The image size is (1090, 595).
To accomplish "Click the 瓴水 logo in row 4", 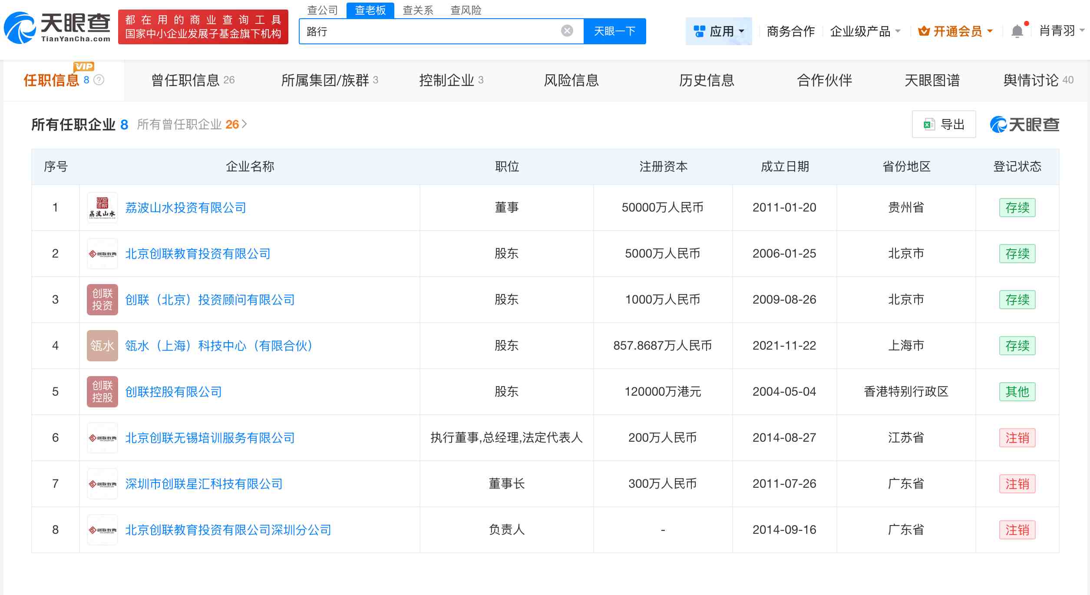I will click(x=102, y=346).
